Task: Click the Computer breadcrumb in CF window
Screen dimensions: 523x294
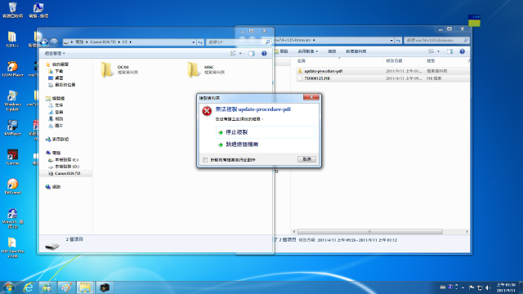Action: tap(79, 42)
